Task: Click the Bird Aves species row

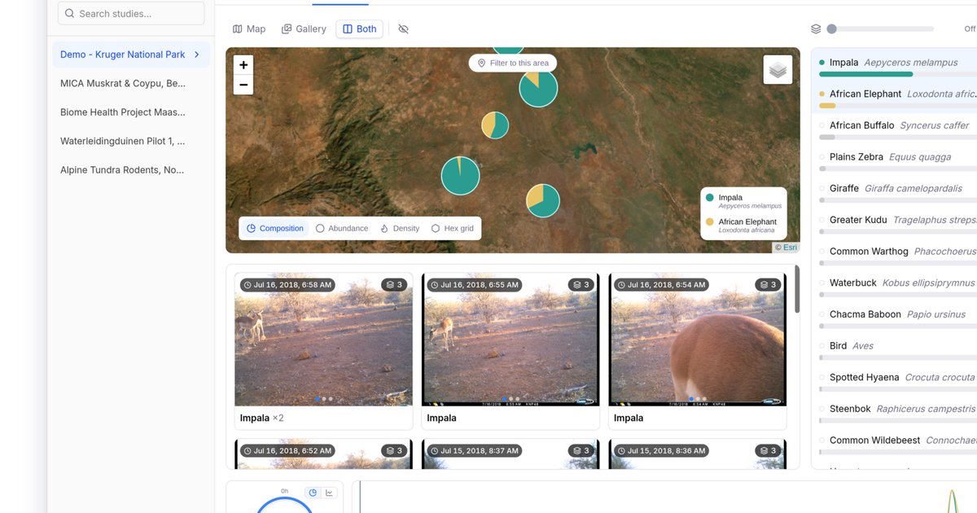Action: [x=896, y=350]
